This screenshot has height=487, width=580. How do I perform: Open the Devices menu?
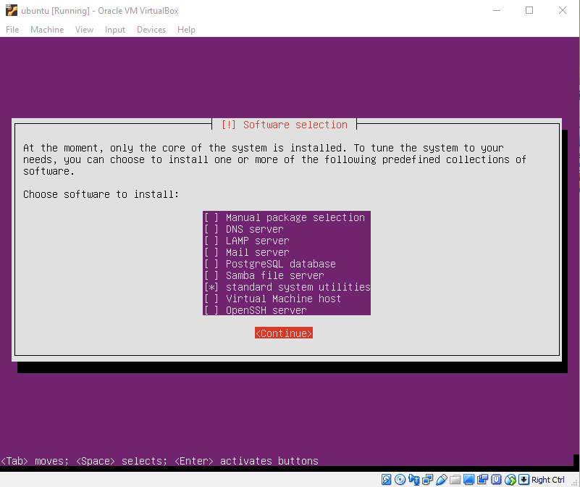pyautogui.click(x=151, y=30)
